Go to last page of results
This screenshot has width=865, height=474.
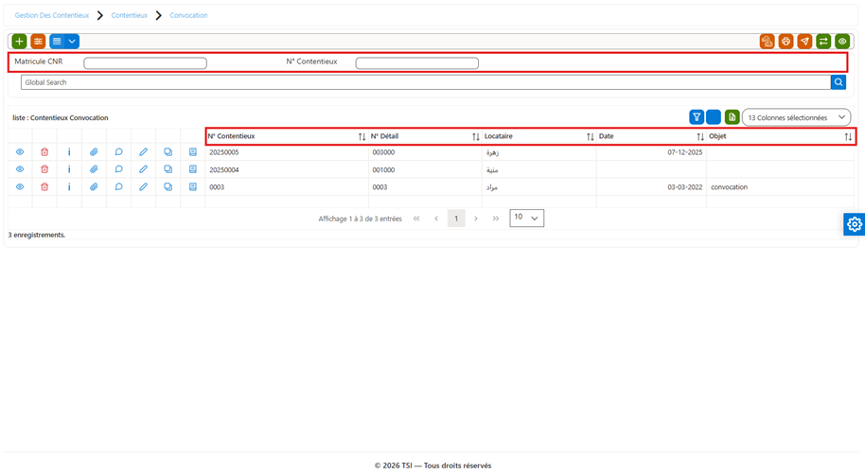point(496,219)
